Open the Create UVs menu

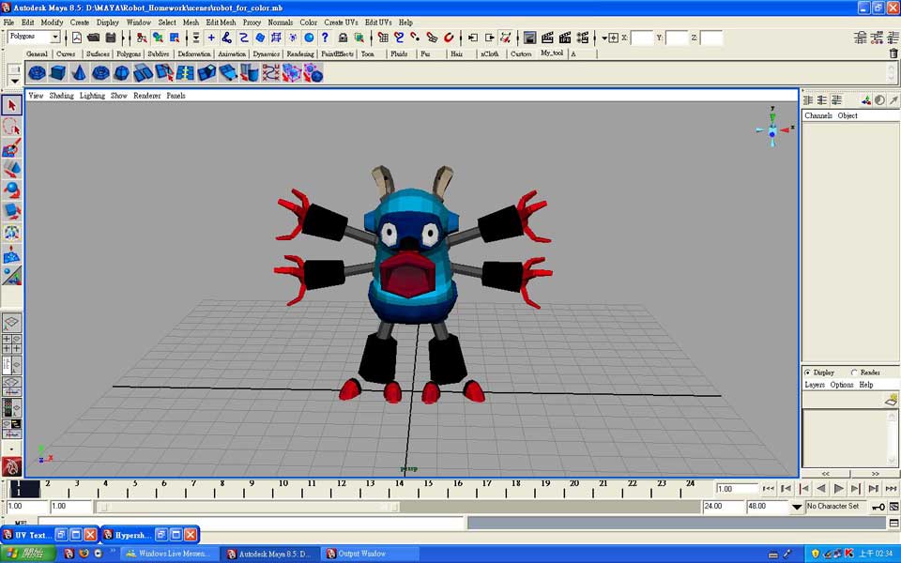341,22
